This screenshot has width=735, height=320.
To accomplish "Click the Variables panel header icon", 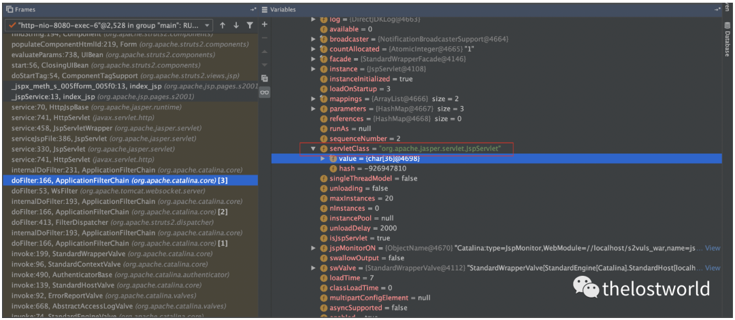I will pyautogui.click(x=264, y=10).
